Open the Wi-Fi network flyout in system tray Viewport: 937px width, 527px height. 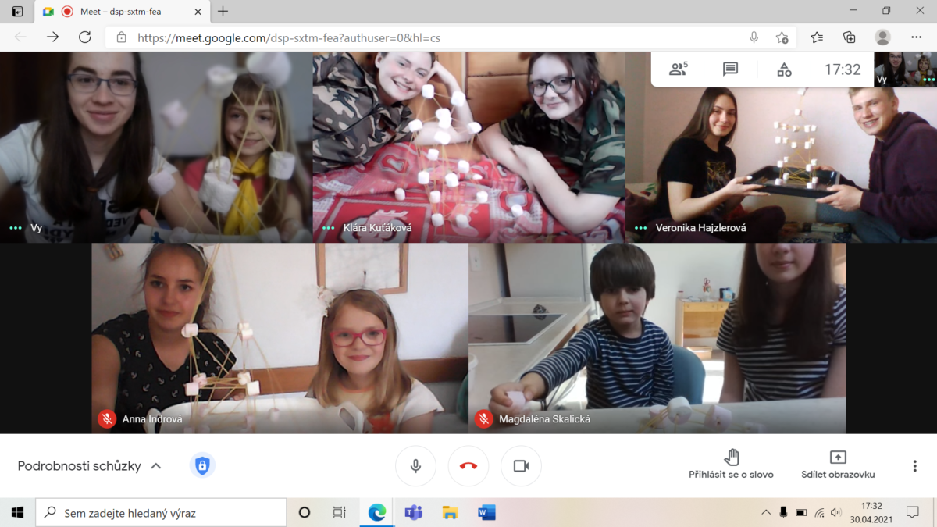click(x=819, y=512)
